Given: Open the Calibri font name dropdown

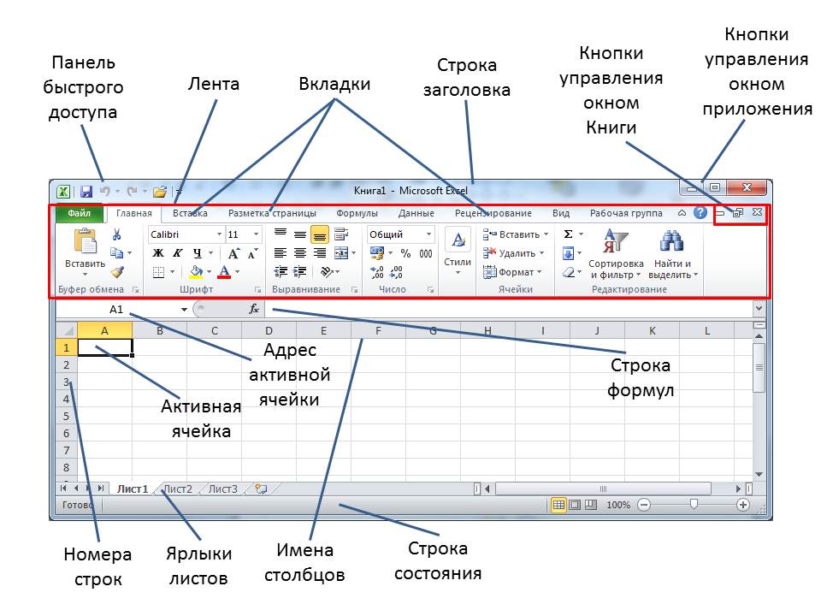Looking at the screenshot, I should pos(220,234).
